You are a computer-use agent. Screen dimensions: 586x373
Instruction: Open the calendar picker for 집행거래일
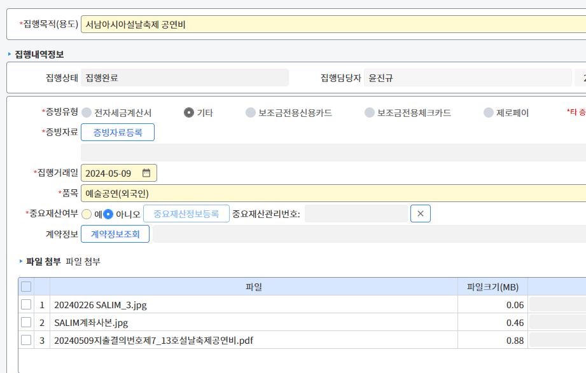point(146,173)
